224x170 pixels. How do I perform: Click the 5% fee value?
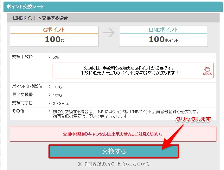pyautogui.click(x=56, y=57)
